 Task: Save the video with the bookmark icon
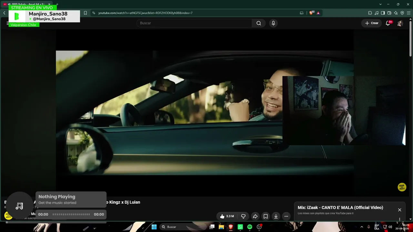click(266, 217)
